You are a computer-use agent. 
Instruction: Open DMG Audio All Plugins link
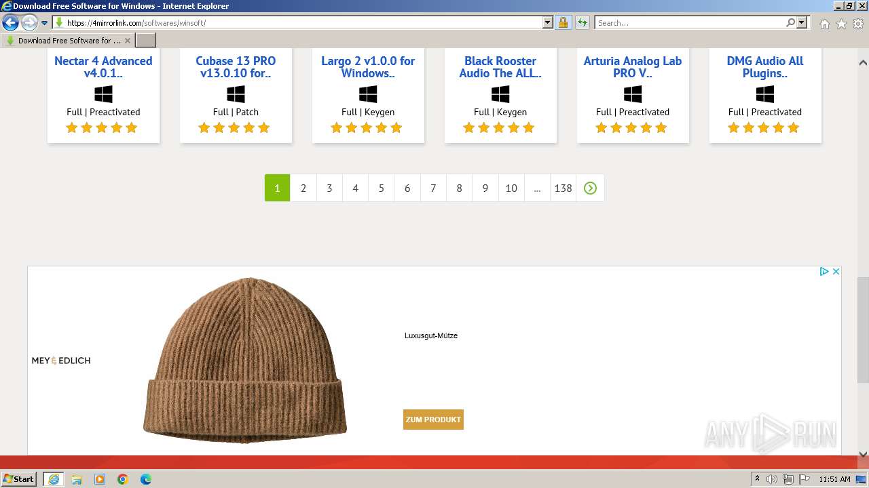(x=765, y=67)
